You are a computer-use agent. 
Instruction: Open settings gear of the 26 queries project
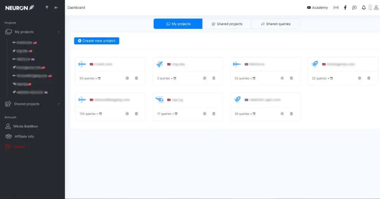(282, 114)
